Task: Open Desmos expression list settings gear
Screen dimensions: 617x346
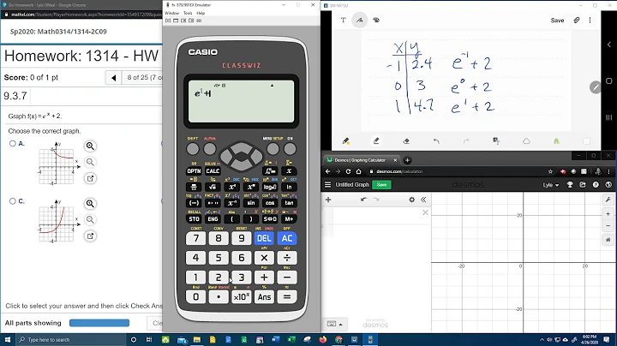Action: (411, 200)
